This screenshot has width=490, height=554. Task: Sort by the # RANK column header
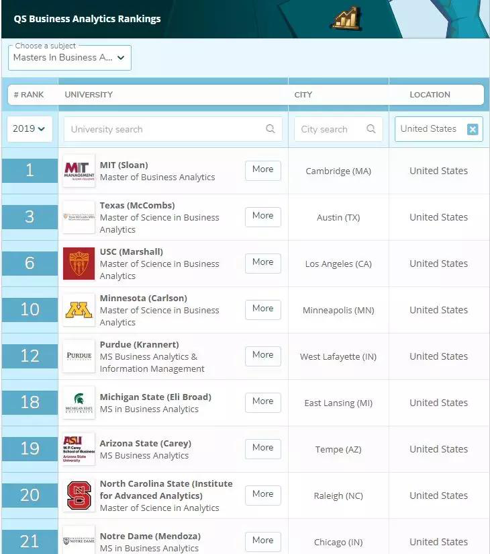tap(29, 95)
